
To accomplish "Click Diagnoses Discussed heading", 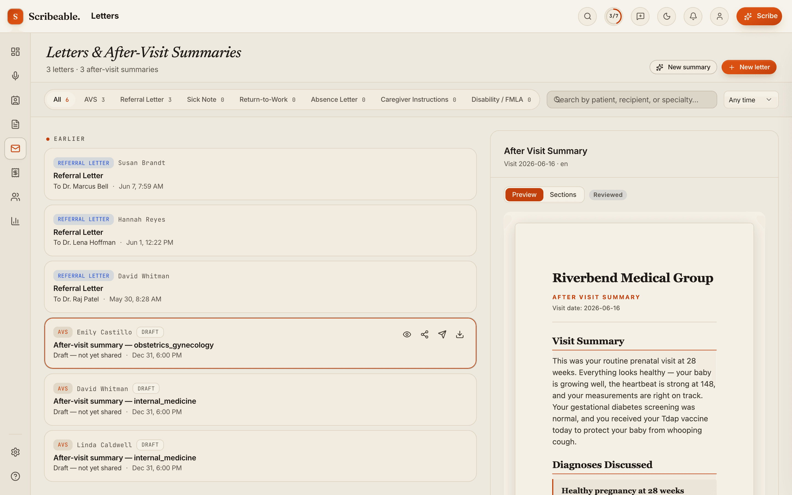I will click(x=602, y=465).
